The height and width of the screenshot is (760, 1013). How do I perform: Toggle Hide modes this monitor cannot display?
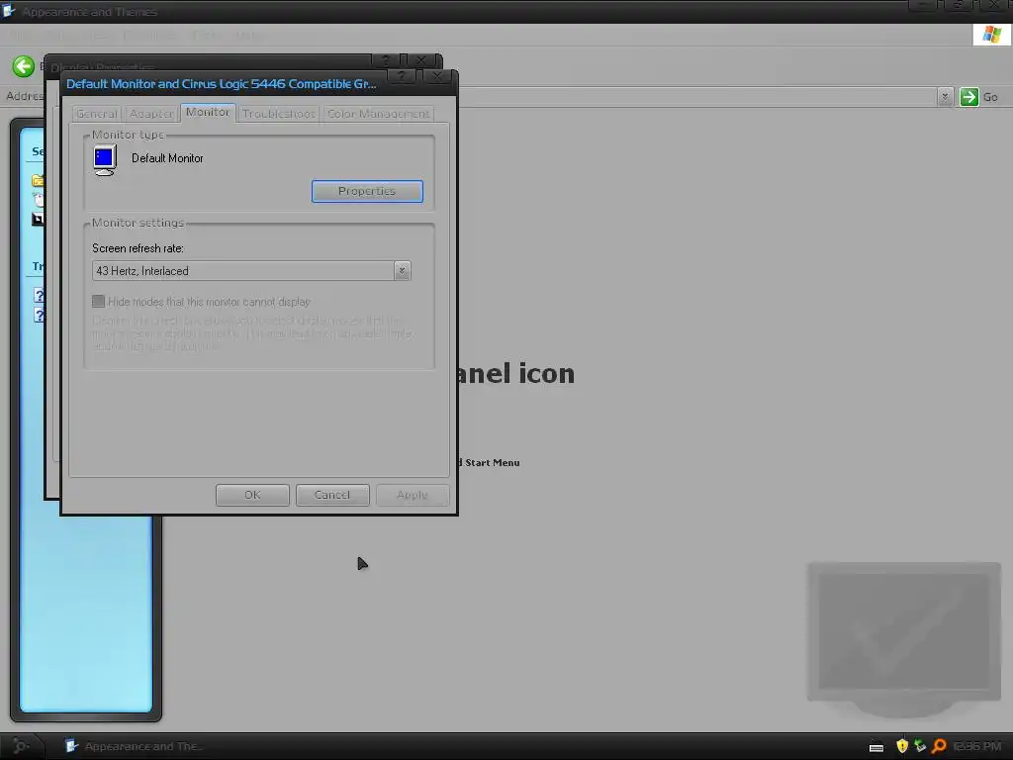point(98,302)
